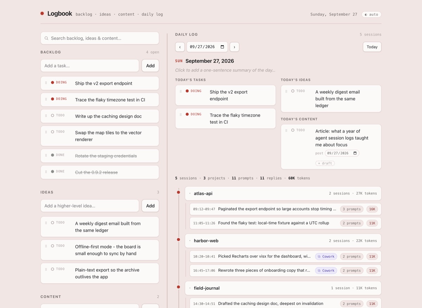Focus the Add a task input
Image resolution: width=422 pixels, height=308 pixels.
[x=90, y=66]
